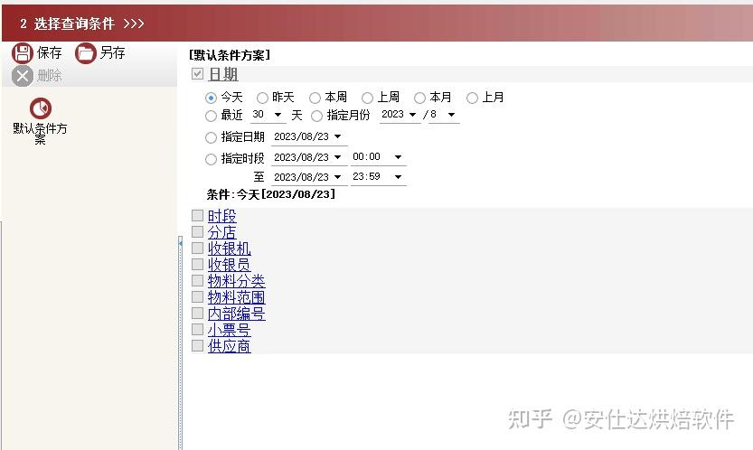The image size is (753, 450).
Task: Open the 00:00 start time dropdown
Action: point(398,157)
